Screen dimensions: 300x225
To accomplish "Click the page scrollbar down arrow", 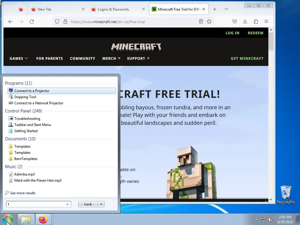I will 271,199.
